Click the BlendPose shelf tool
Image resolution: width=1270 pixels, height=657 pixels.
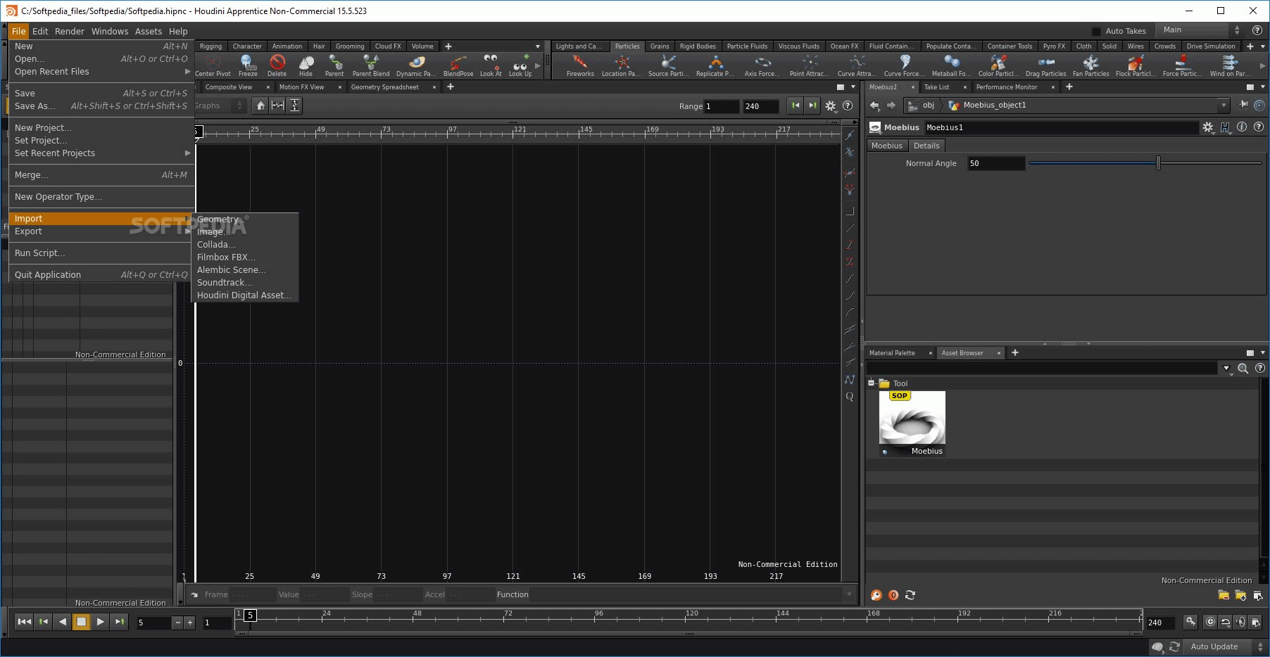pyautogui.click(x=458, y=65)
